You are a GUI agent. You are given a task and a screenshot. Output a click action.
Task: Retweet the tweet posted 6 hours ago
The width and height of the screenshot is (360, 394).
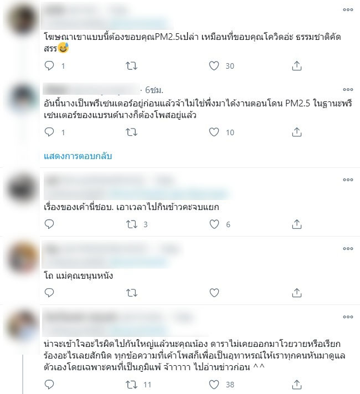(x=131, y=132)
